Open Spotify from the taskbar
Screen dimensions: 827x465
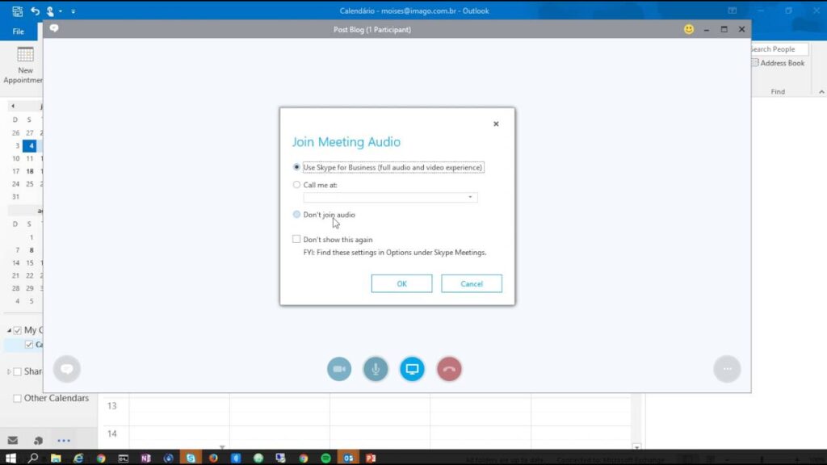click(x=326, y=459)
